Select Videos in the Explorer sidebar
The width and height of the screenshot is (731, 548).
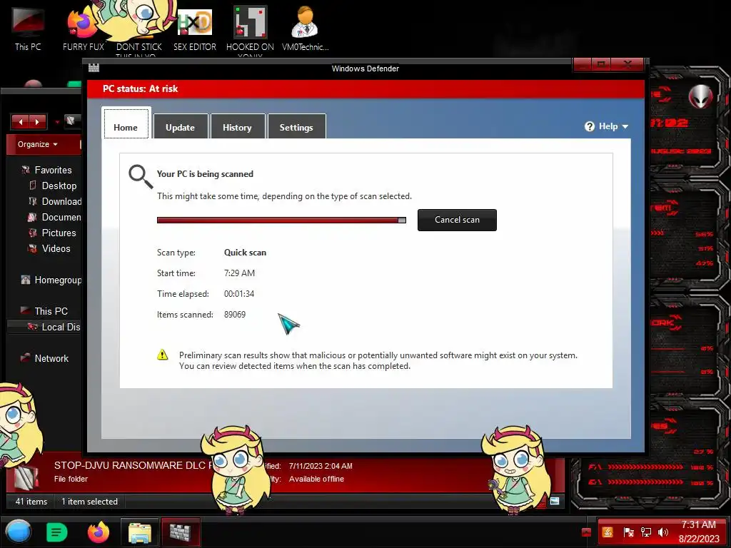pyautogui.click(x=49, y=249)
